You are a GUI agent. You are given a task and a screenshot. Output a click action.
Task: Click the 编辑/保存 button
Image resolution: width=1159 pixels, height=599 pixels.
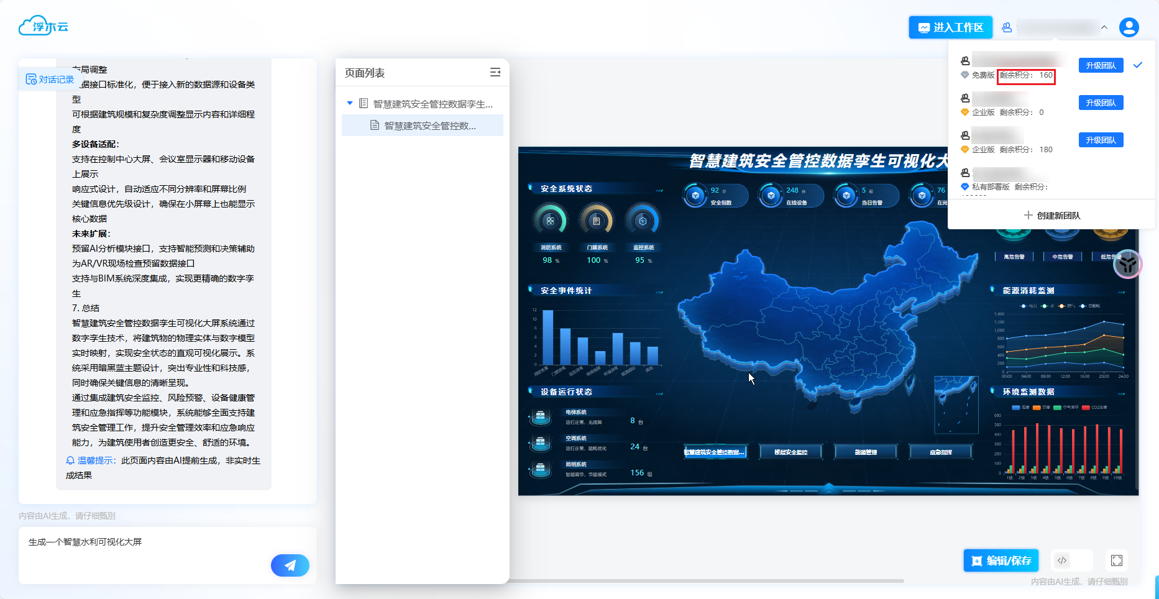[1001, 560]
